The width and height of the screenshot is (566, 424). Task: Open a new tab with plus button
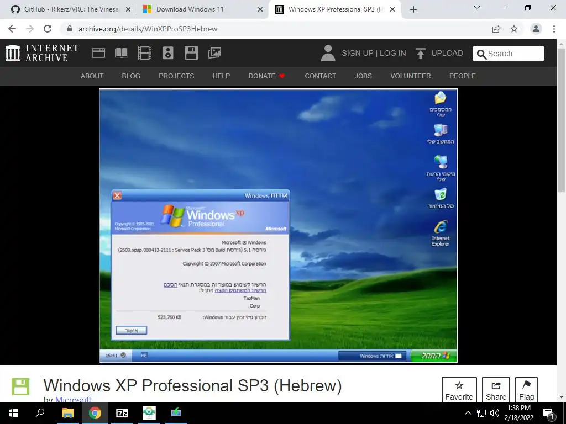point(413,9)
